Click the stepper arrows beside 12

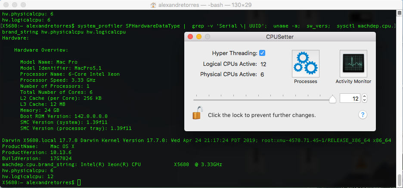click(364, 99)
